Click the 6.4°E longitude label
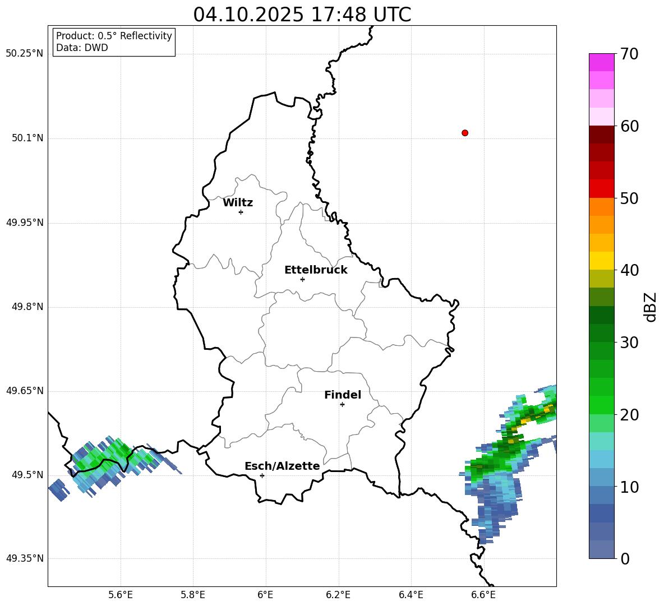 click(411, 595)
